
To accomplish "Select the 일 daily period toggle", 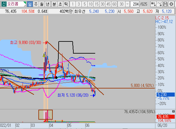I will pos(30,4).
